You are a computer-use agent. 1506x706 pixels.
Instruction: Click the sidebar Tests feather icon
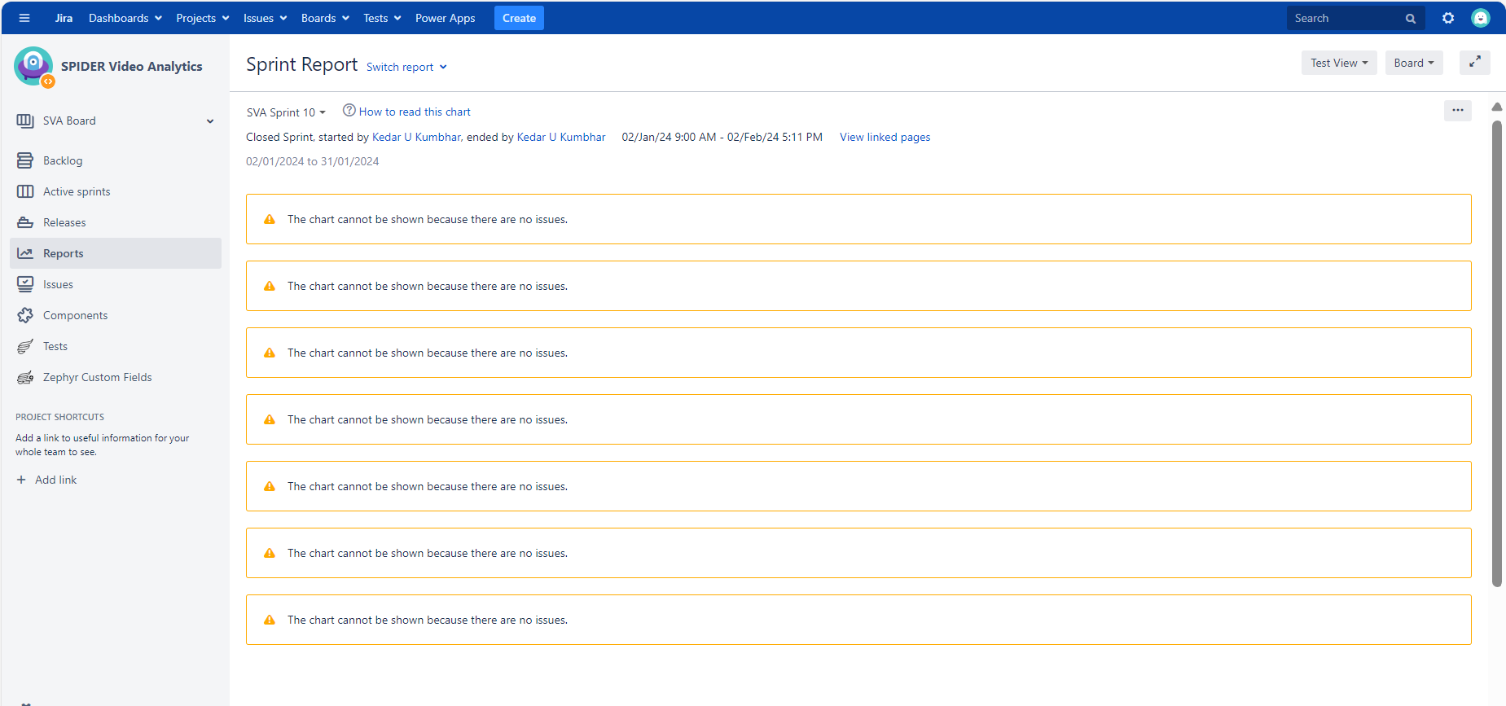point(25,346)
